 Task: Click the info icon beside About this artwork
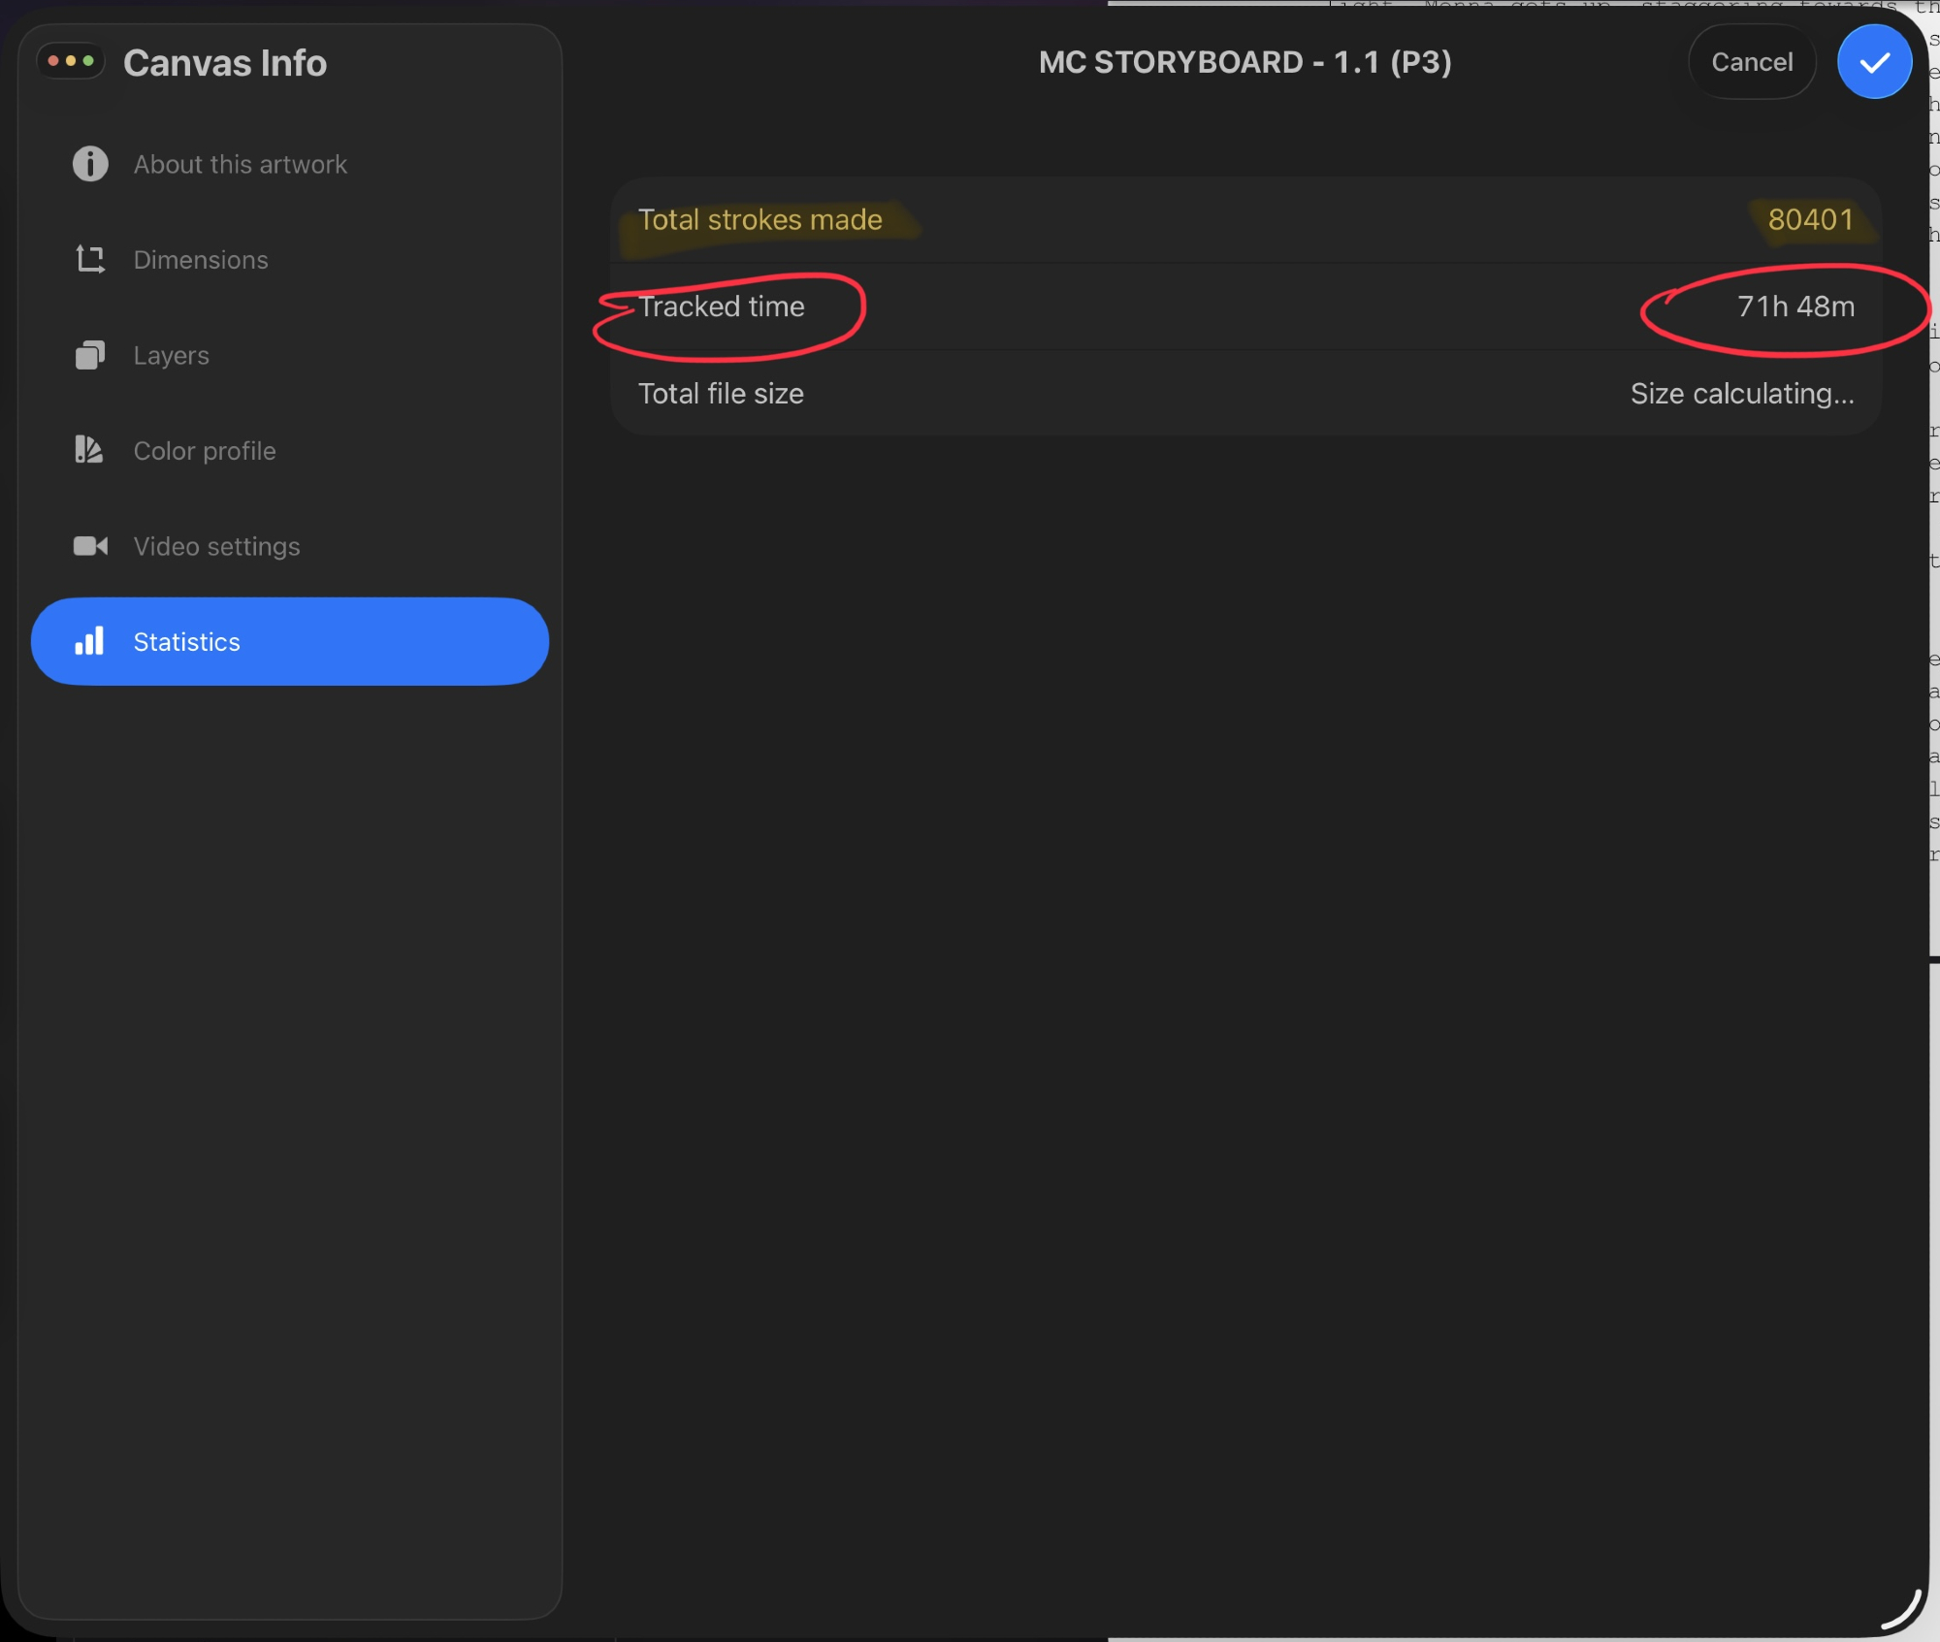pos(90,164)
